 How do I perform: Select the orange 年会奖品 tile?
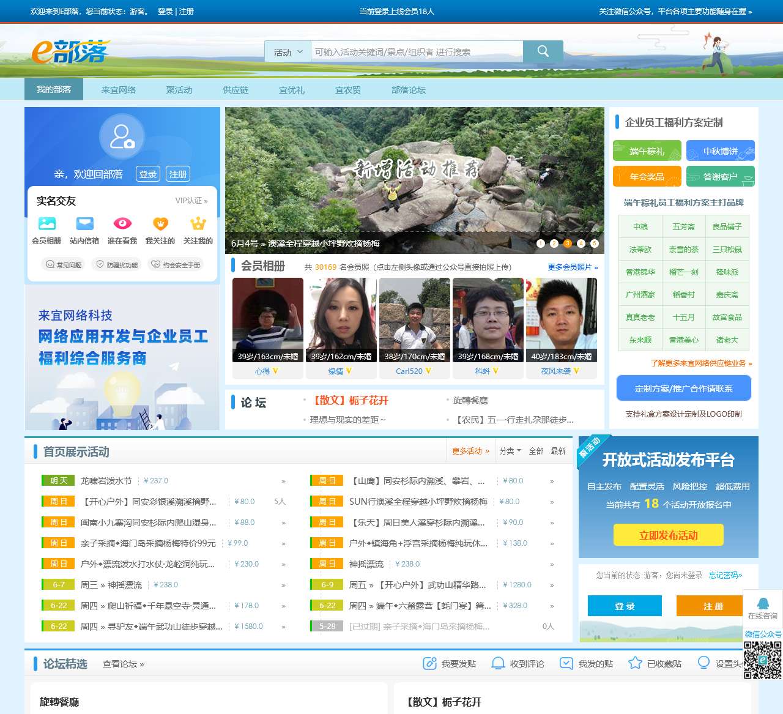647,177
